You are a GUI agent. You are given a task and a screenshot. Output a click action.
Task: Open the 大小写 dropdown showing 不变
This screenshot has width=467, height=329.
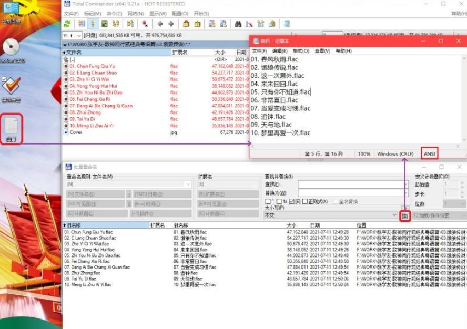click(331, 215)
